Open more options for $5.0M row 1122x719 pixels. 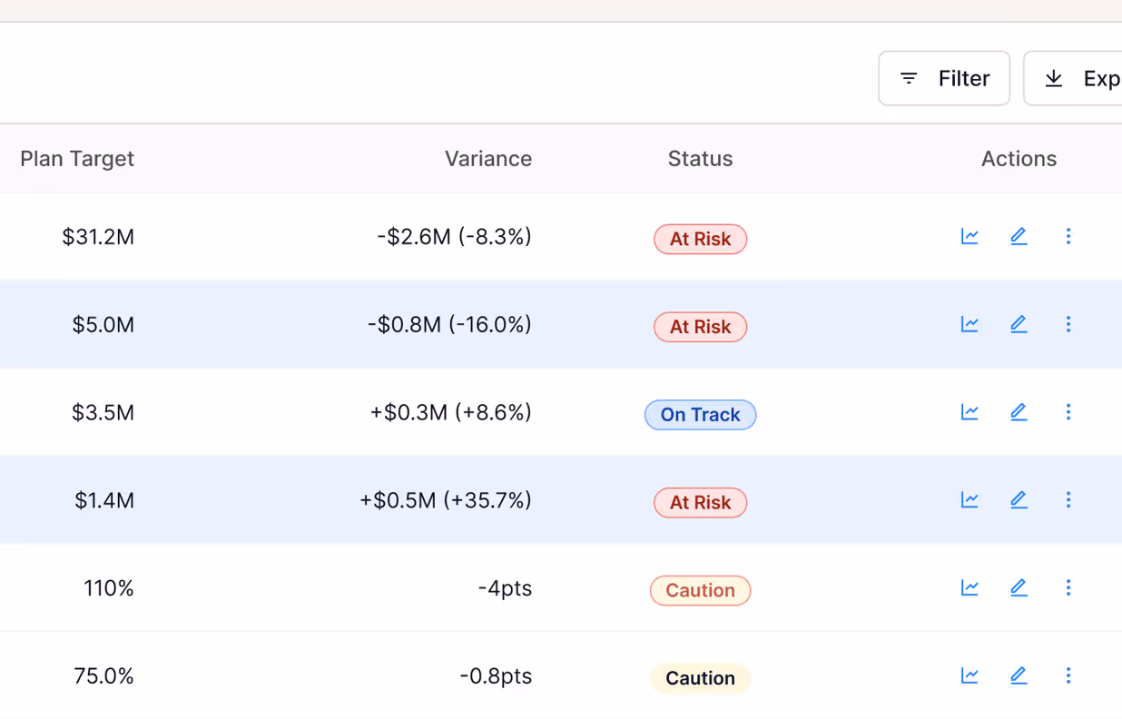click(x=1068, y=324)
